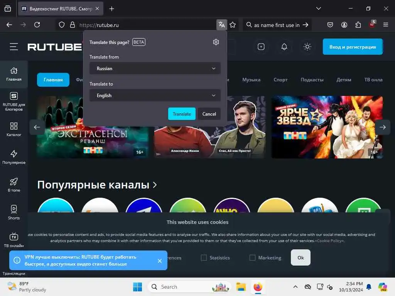Image resolution: width=395 pixels, height=296 pixels.
Task: Show hidden system tray icons chevron
Action: (295, 287)
